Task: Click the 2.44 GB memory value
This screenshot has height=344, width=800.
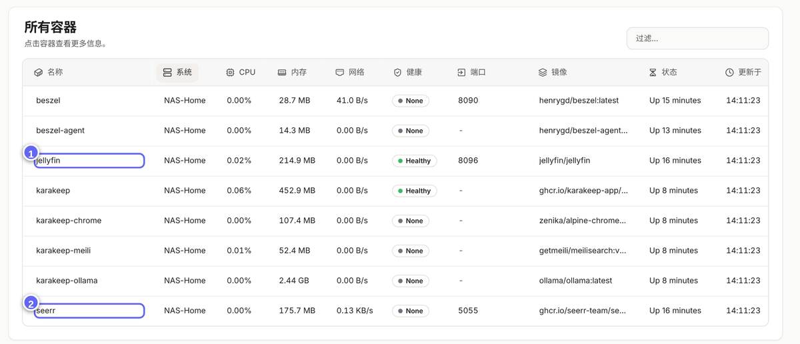Action: click(294, 281)
